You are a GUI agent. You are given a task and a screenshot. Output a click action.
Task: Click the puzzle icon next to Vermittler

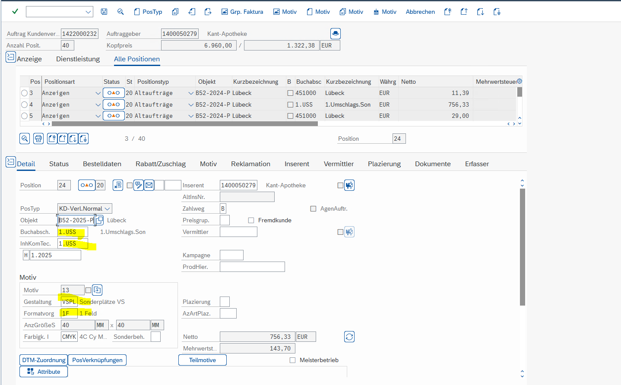click(x=349, y=232)
